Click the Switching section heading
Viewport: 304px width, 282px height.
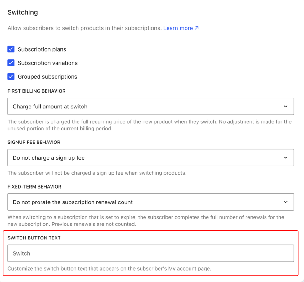point(23,12)
